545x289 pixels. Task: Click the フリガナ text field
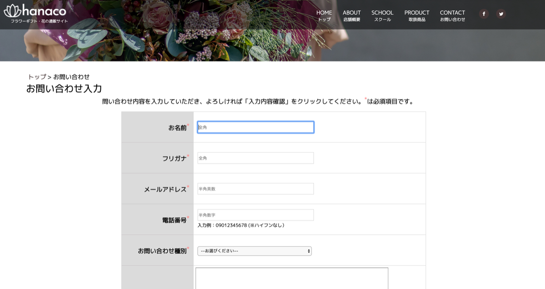[255, 158]
